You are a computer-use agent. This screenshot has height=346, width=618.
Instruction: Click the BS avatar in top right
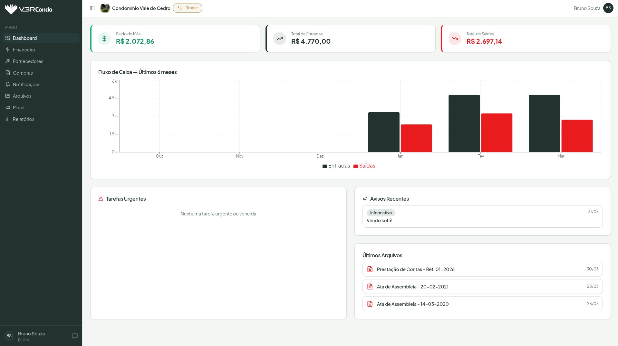(608, 8)
